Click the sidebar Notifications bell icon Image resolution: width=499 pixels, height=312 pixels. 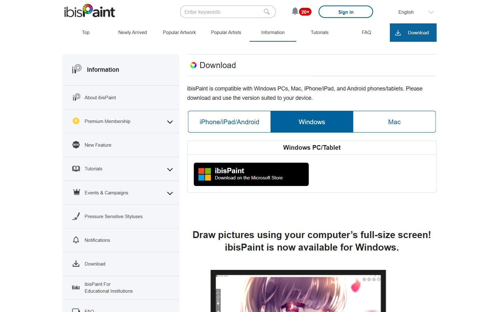pos(76,240)
